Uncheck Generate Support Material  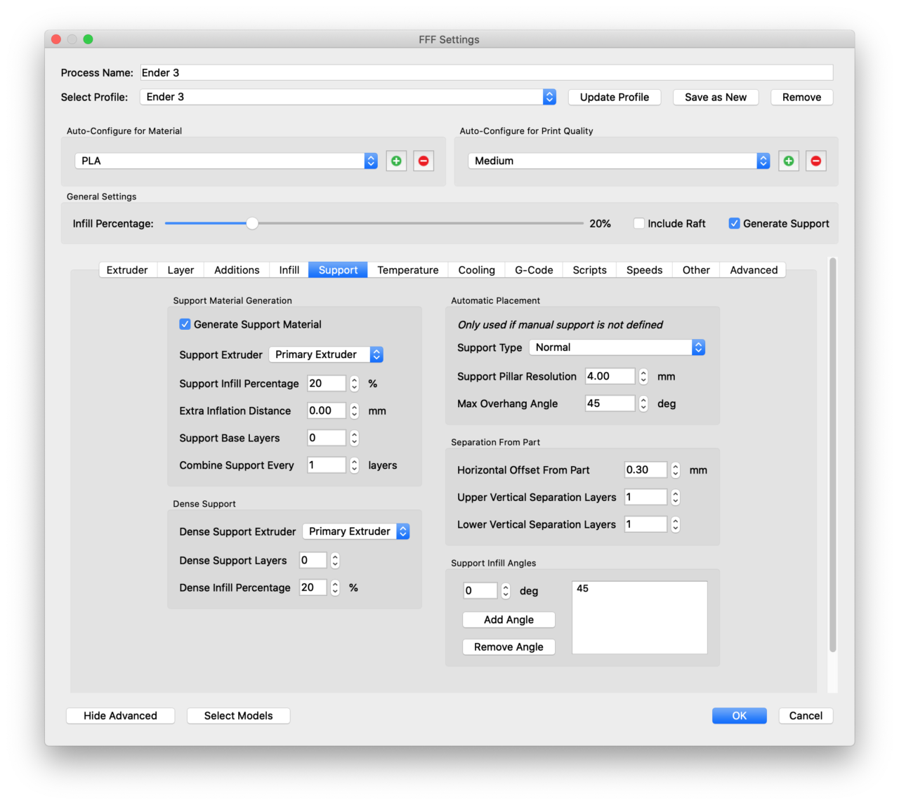(x=185, y=324)
